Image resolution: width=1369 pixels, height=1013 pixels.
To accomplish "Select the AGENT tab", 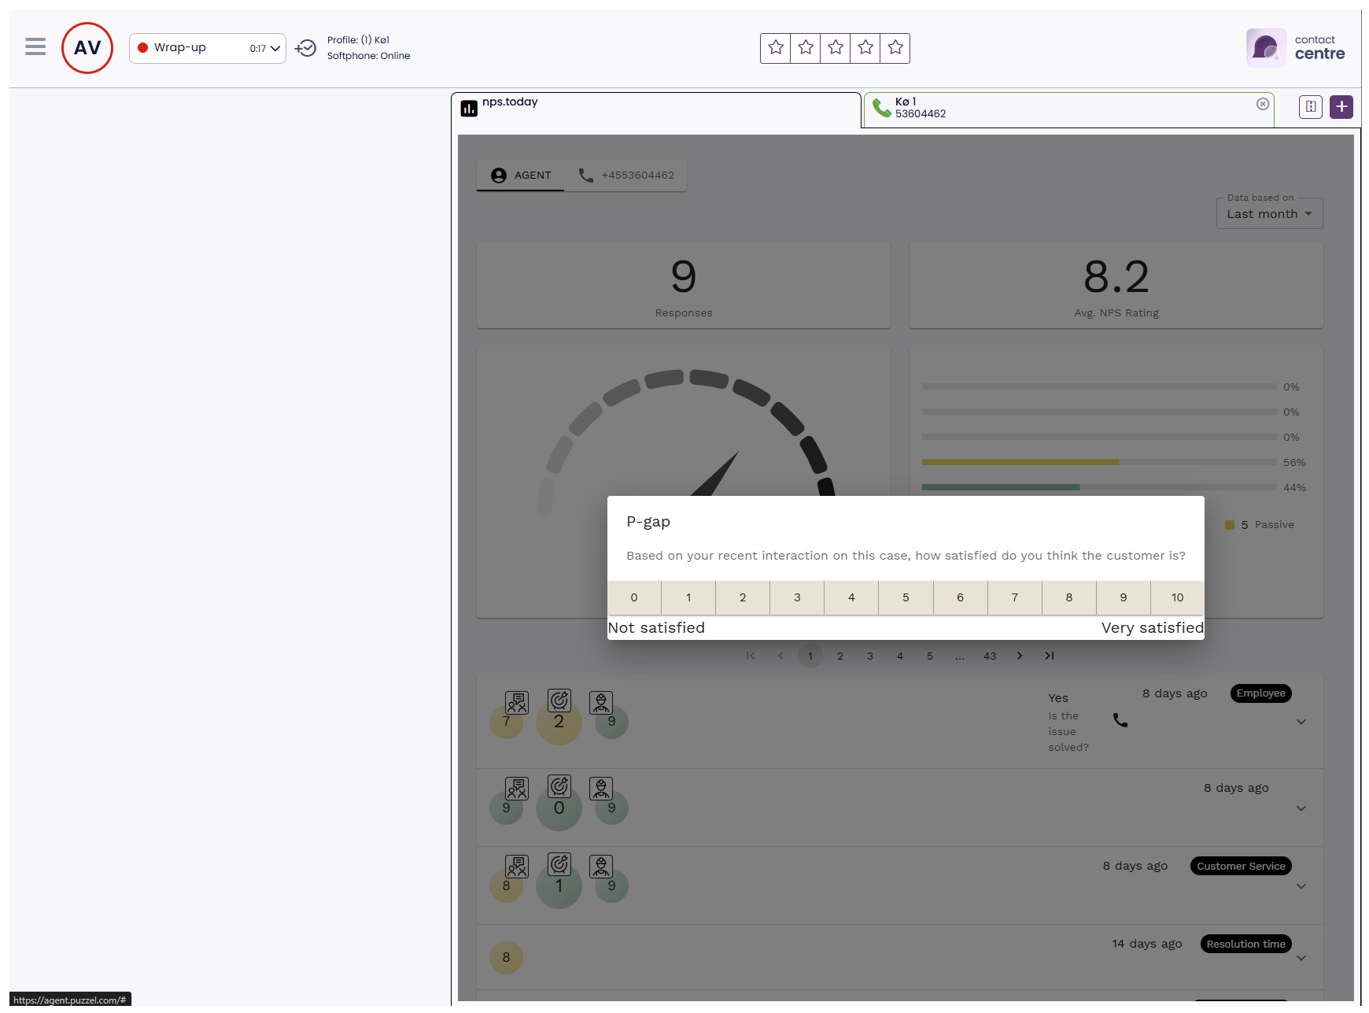I will click(x=521, y=176).
